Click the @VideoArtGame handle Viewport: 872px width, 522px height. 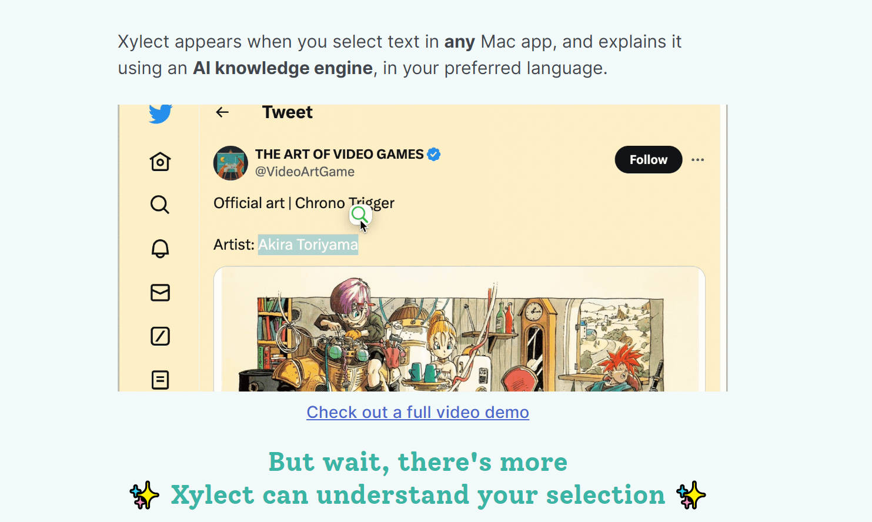[305, 172]
